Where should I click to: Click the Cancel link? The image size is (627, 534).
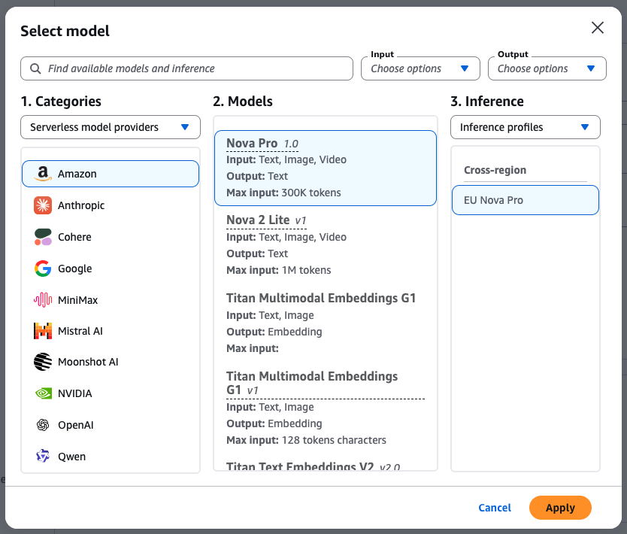coord(495,508)
